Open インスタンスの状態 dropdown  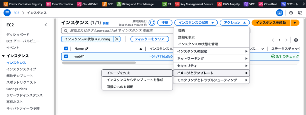click(196, 23)
